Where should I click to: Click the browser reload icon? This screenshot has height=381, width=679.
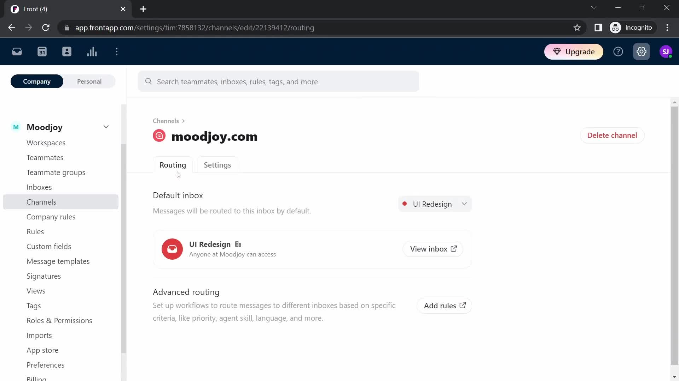[x=46, y=28]
